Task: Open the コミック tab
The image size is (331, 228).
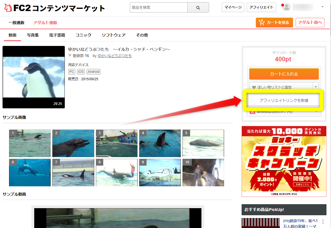Action: pos(83,35)
